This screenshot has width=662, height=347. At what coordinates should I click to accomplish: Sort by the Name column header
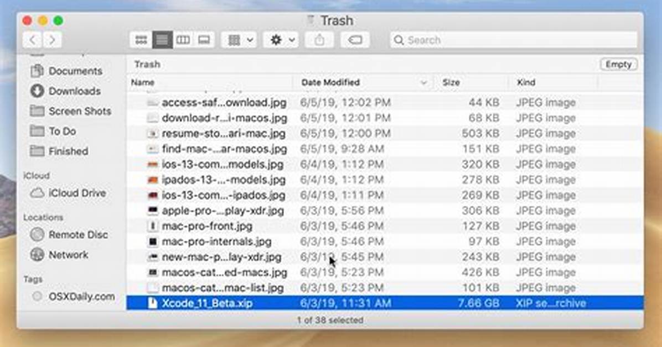(x=143, y=82)
